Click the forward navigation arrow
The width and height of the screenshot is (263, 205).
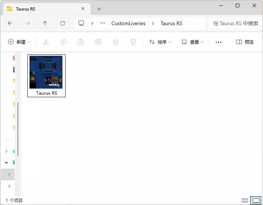28,23
